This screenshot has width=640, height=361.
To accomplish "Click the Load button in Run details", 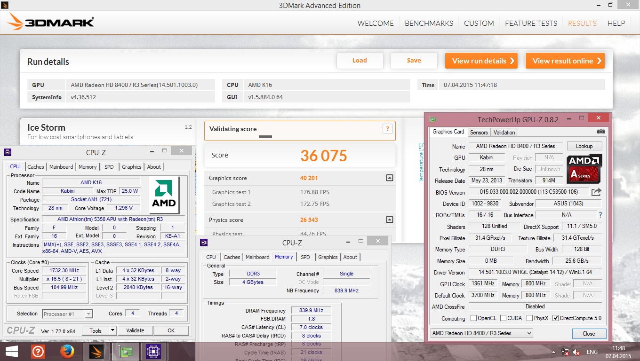I will click(360, 60).
